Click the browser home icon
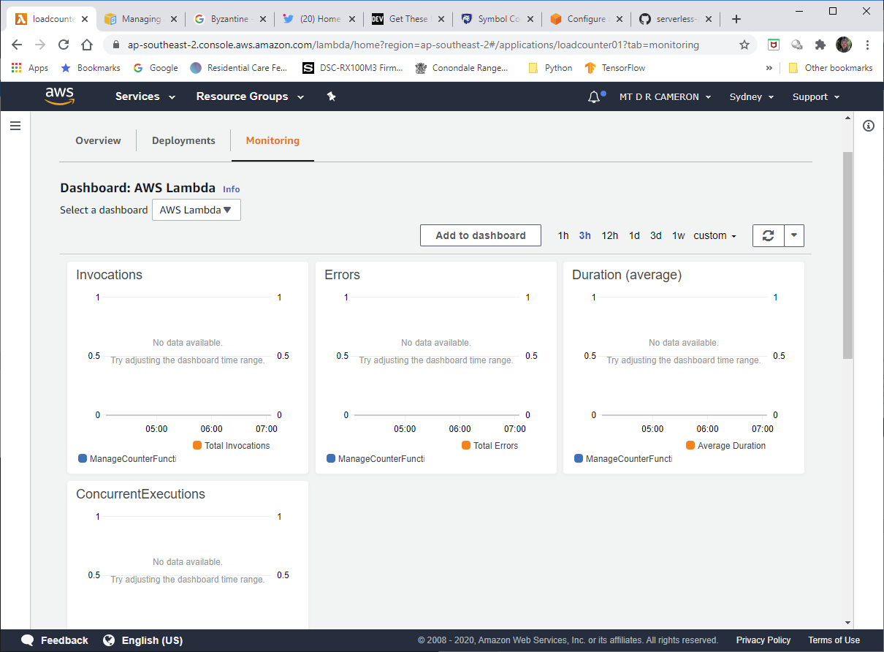The height and width of the screenshot is (652, 884). [87, 45]
